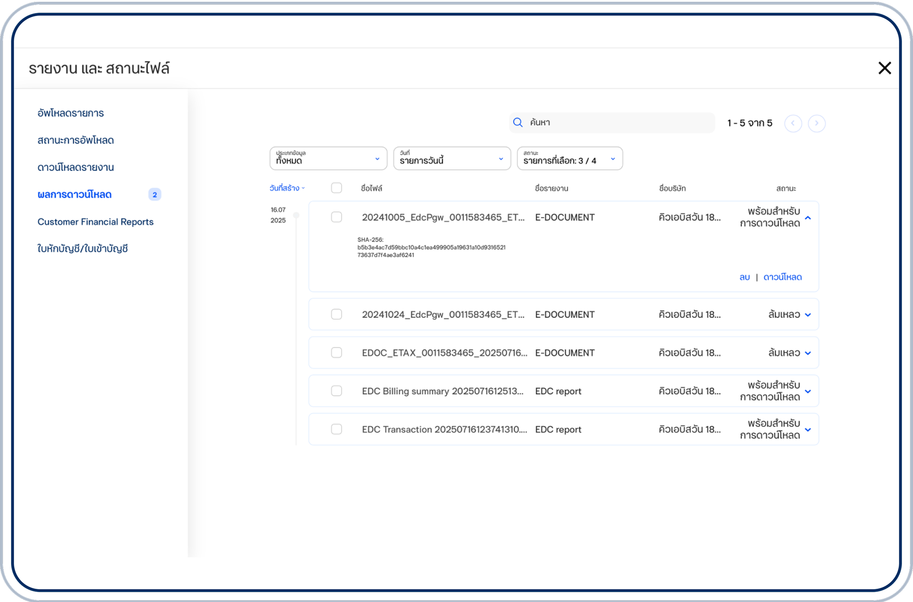Expand the 20241024_EdcPgw failed row
913x602 pixels.
[x=808, y=315]
